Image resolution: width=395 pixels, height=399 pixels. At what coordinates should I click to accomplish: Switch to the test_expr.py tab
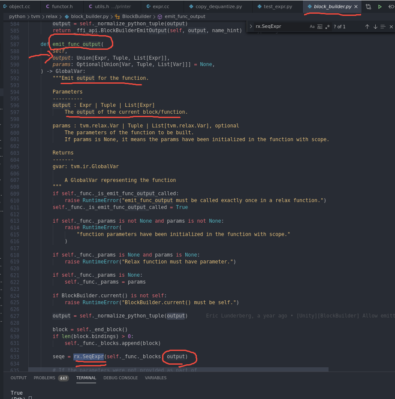(x=278, y=6)
